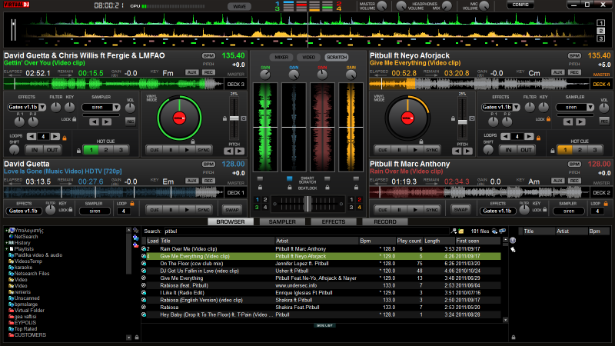Toggle Deck 3 key LOCK
This screenshot has width=615, height=346.
(74, 119)
